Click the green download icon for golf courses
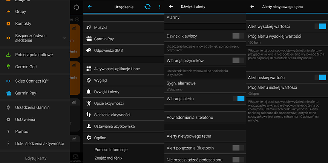The image size is (328, 163). 8,55
